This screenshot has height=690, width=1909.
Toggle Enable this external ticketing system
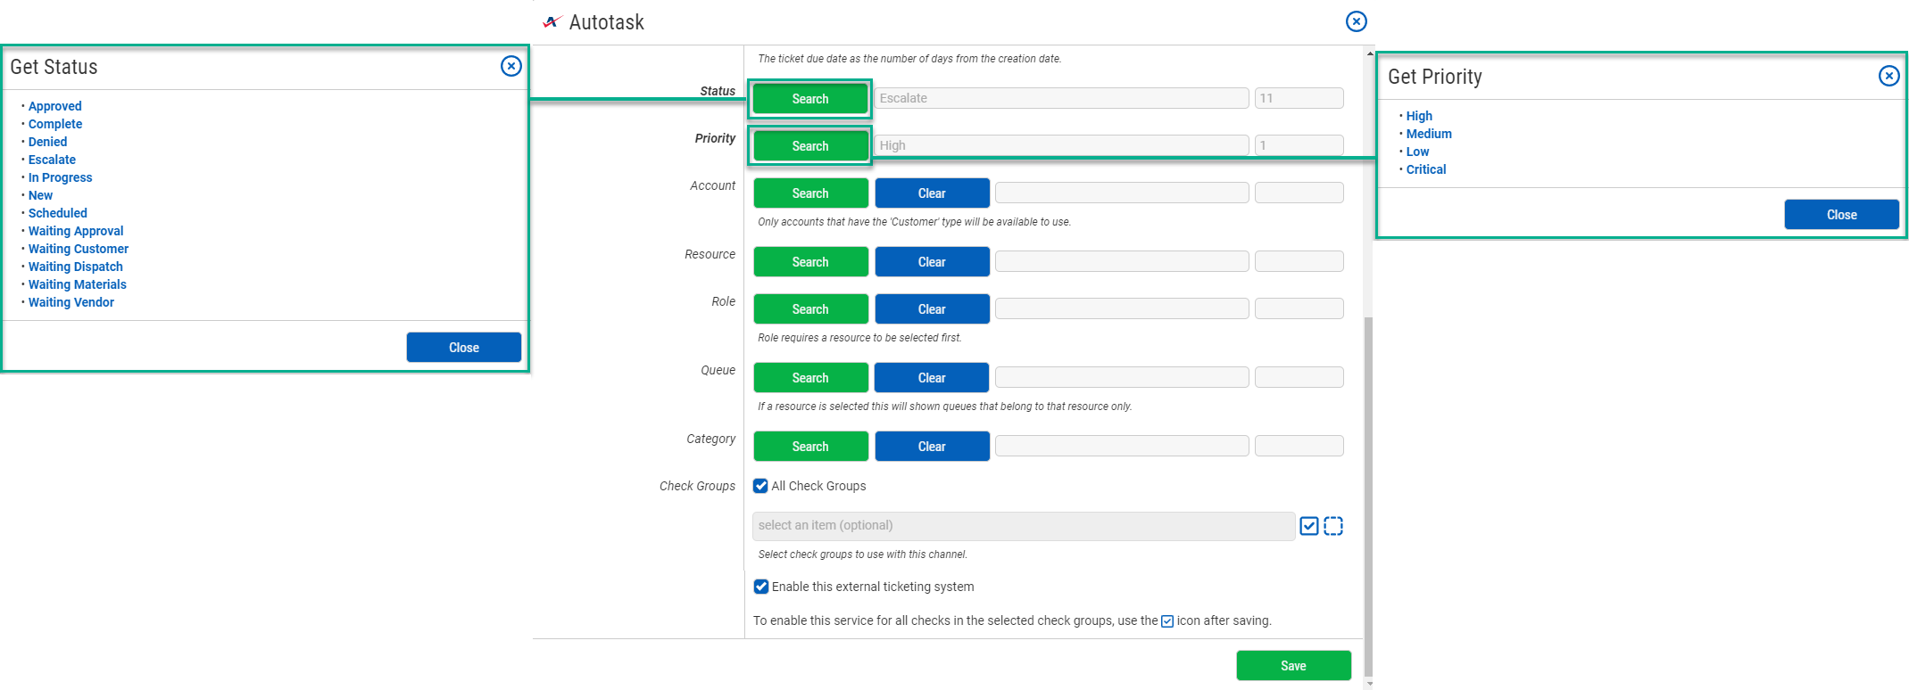click(x=760, y=587)
